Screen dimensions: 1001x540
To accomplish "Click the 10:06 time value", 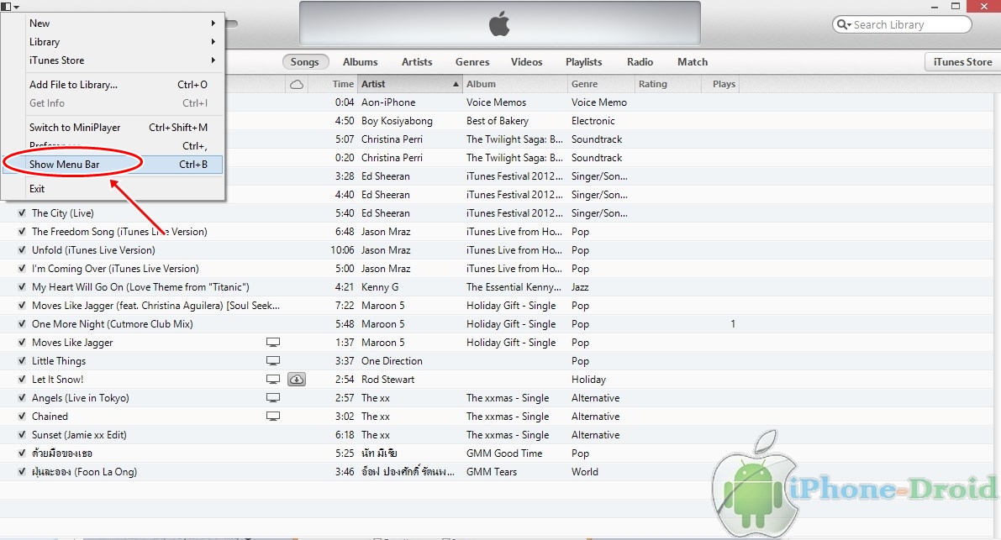I will tap(342, 250).
